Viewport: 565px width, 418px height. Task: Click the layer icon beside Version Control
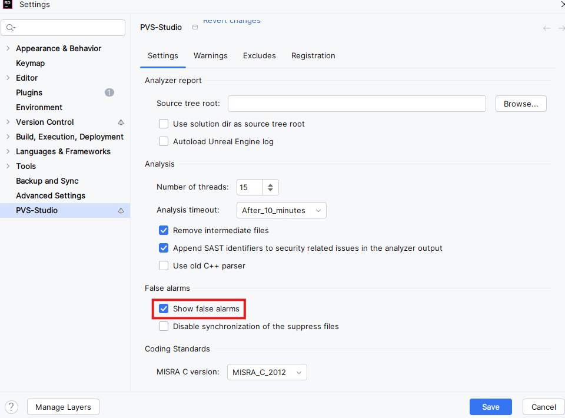click(x=121, y=122)
